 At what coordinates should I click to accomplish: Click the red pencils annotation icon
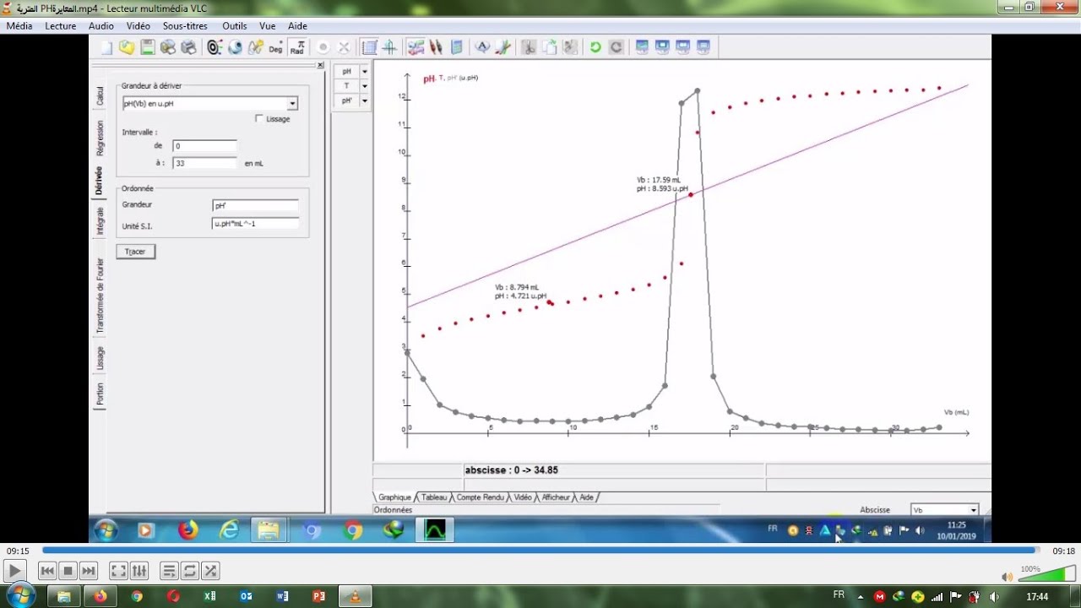pyautogui.click(x=436, y=48)
